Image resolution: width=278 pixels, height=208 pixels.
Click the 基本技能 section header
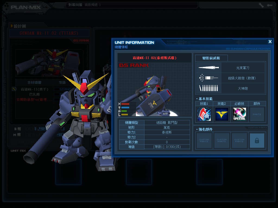pos(206,99)
